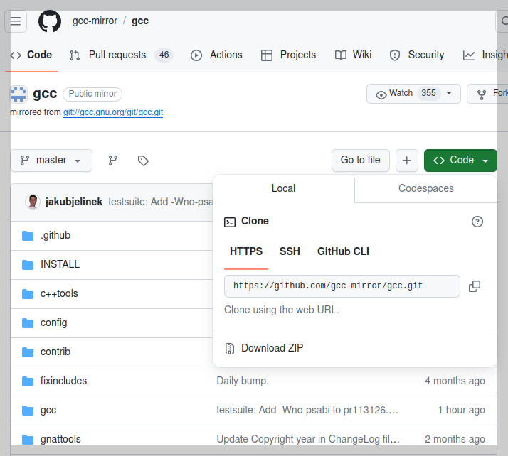
Task: Open the latest commit message testsuite link
Action: pyautogui.click(x=160, y=202)
